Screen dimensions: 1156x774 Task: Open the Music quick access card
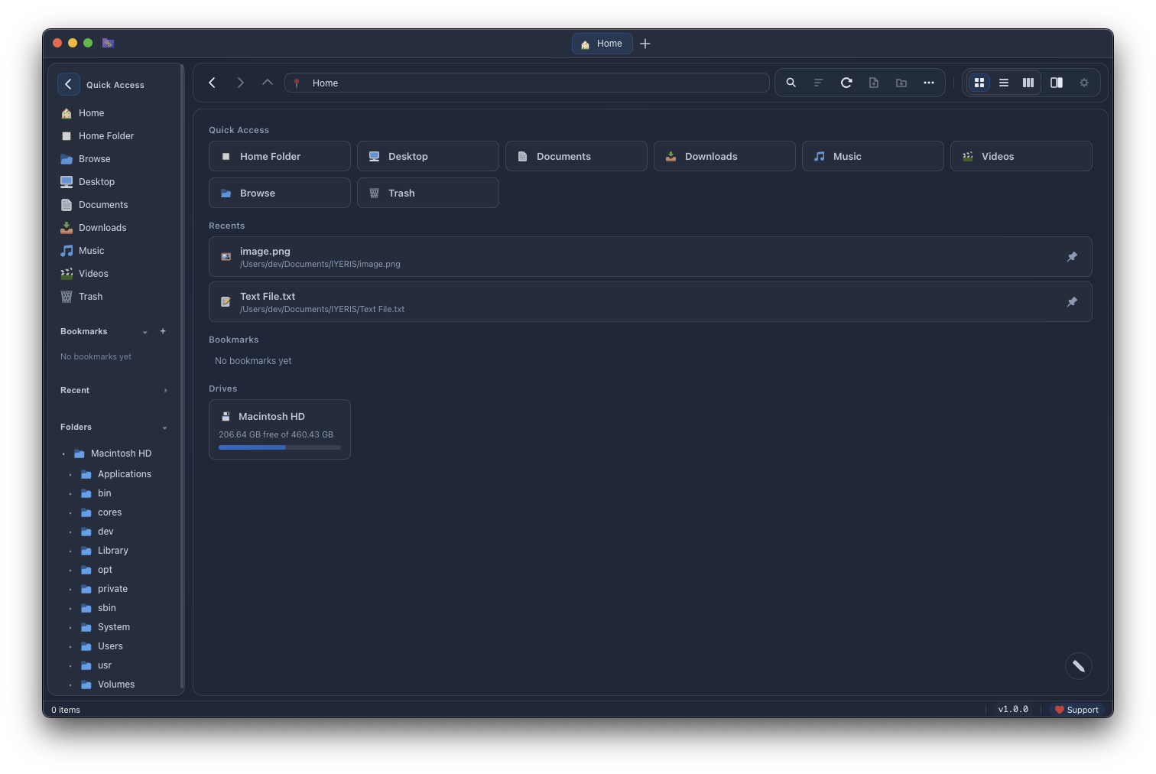873,156
